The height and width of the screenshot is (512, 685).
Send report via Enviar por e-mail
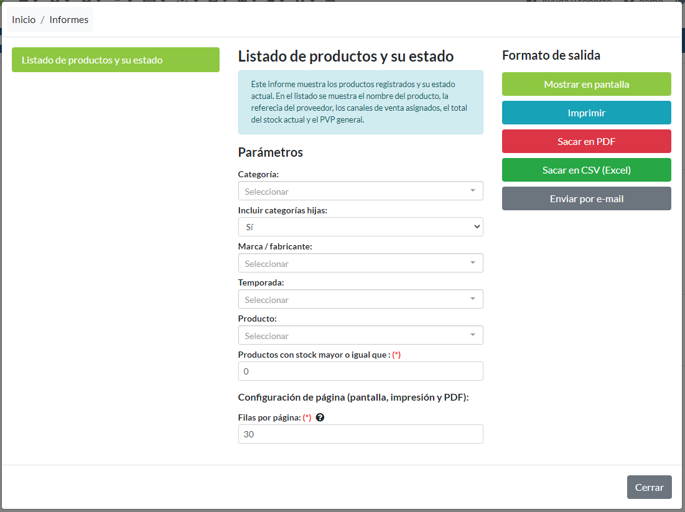coord(586,198)
